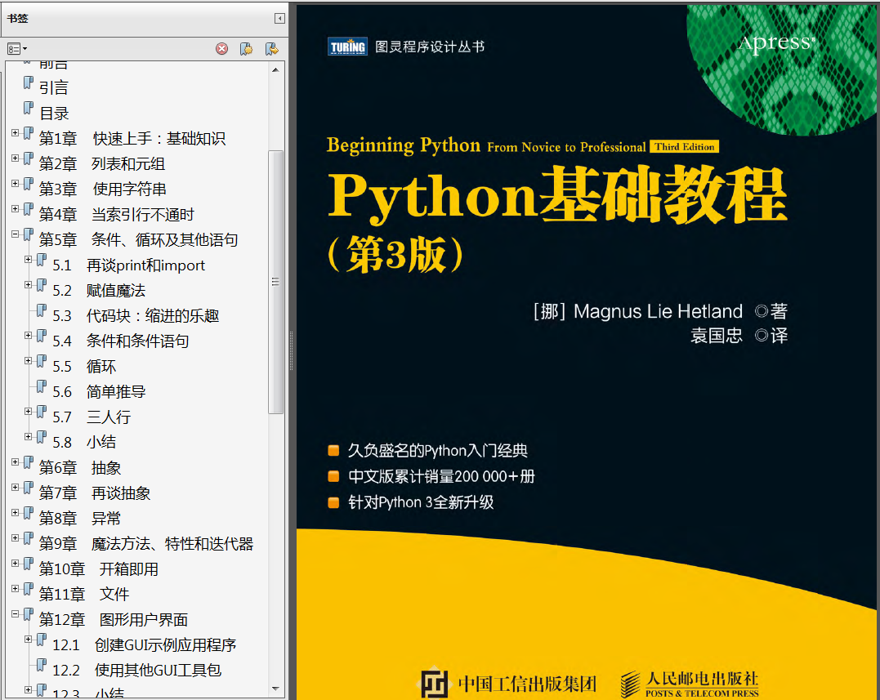This screenshot has width=880, height=700.
Task: Collapse the 第12章 图形用户界面 node
Action: pos(16,613)
